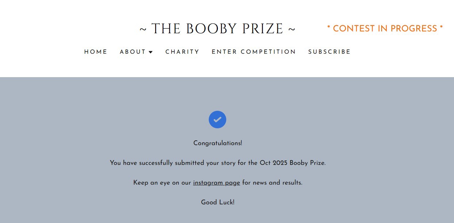Select Subscribe in the navigation bar
The width and height of the screenshot is (454, 223).
329,52
